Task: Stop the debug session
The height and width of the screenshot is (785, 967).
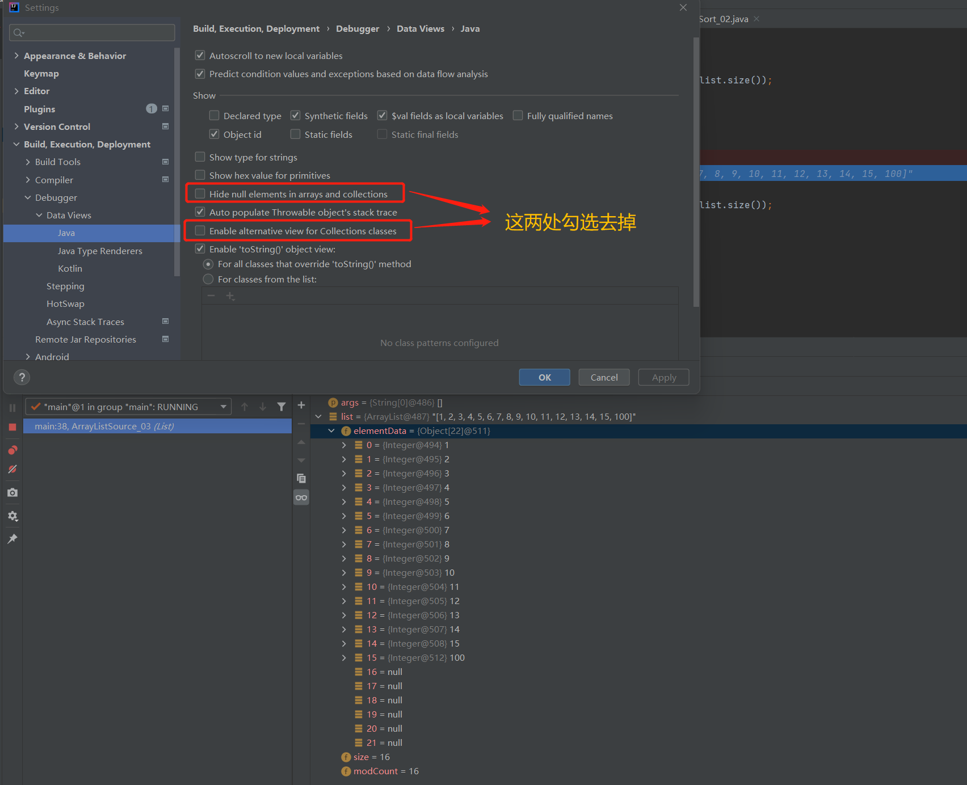Action: tap(12, 427)
